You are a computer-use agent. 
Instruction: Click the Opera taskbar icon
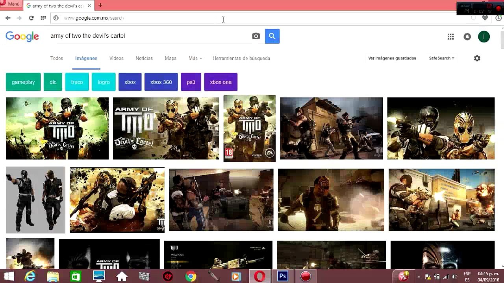259,276
